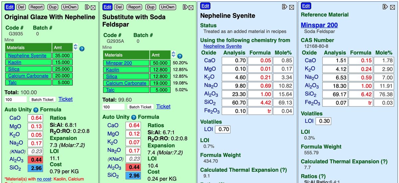This screenshot has width=399, height=183.
Task: Click Batch Ticket button in Substitute recipe panel
Action: (x=140, y=107)
